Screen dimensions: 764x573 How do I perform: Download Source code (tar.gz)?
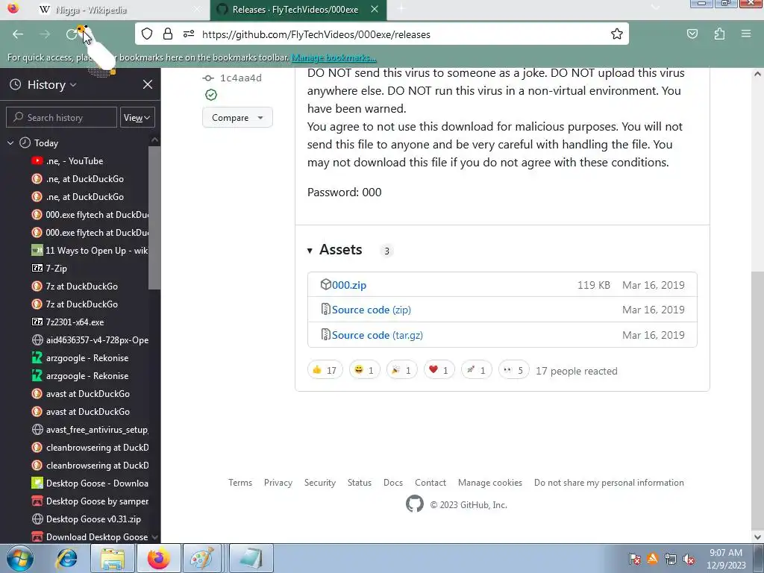click(377, 335)
